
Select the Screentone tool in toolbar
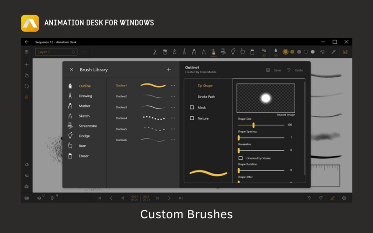[223, 52]
